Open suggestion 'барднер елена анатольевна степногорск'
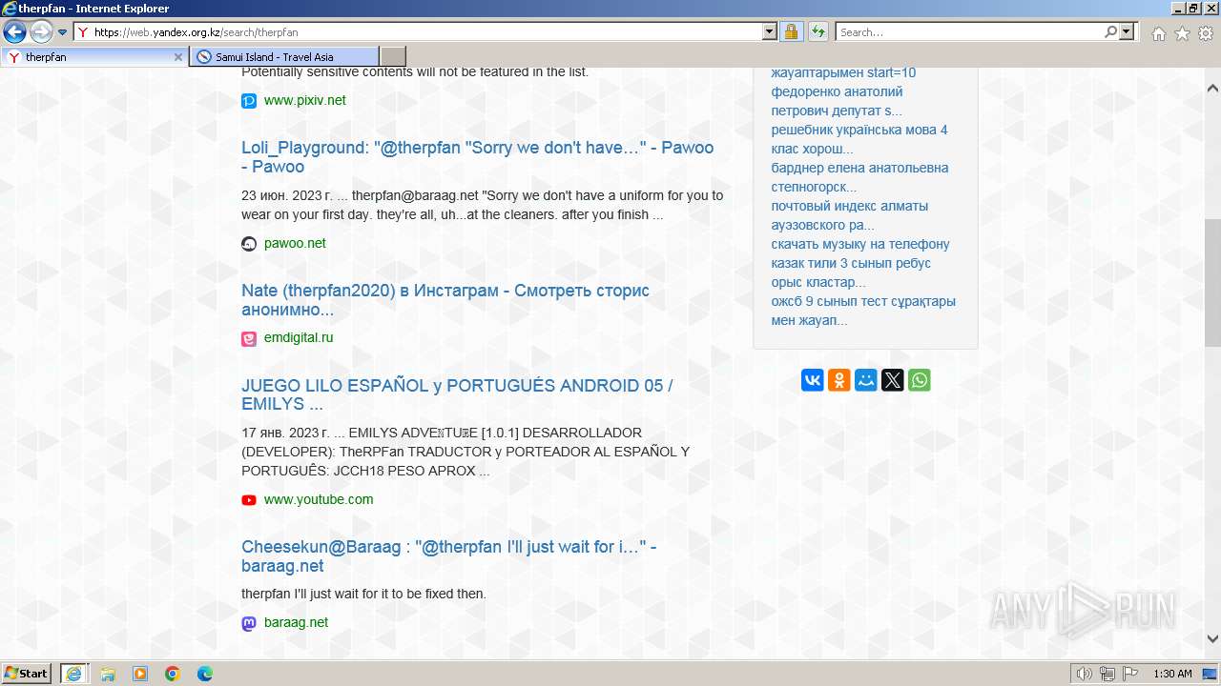This screenshot has height=686, width=1221. 859,177
